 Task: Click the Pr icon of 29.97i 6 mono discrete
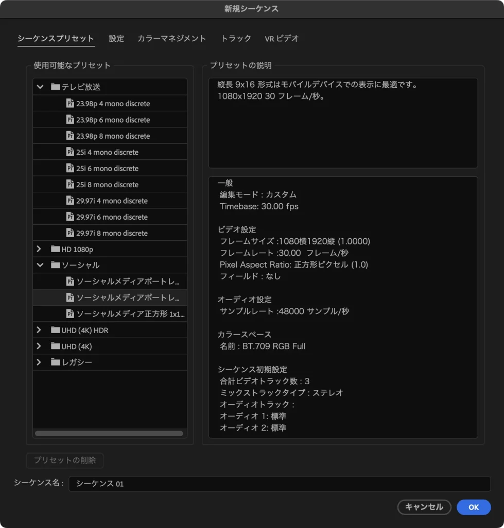click(70, 217)
